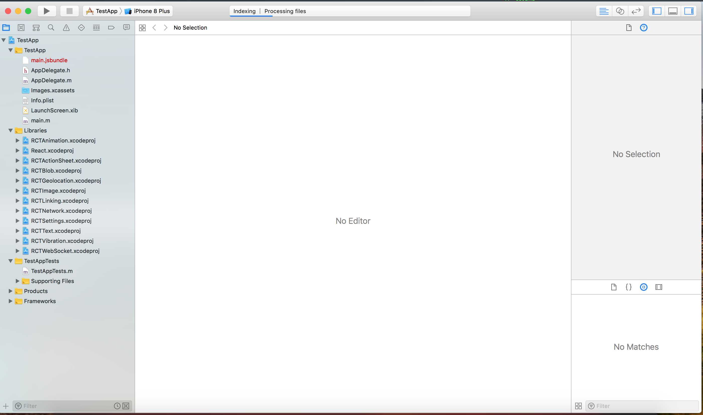Switch to the Version editor

(636, 11)
